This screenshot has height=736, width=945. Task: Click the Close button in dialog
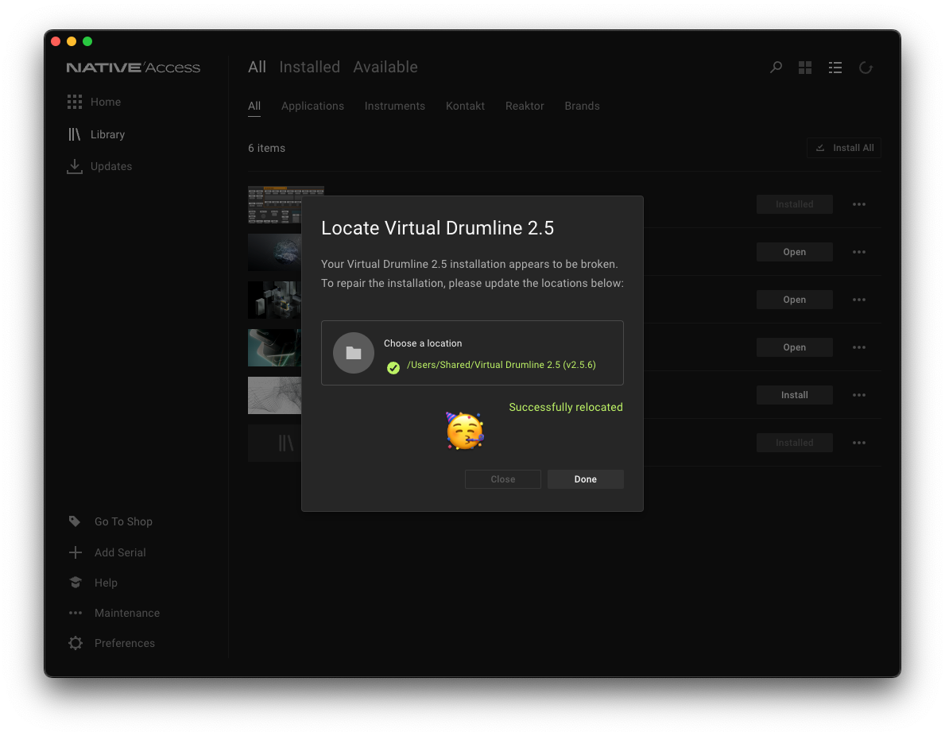pos(502,479)
